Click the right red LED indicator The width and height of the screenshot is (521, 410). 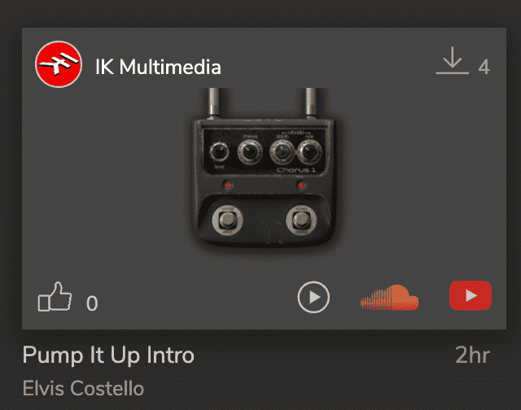pyautogui.click(x=301, y=186)
